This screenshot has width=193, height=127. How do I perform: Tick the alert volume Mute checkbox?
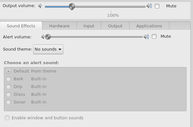pyautogui.click(x=154, y=36)
